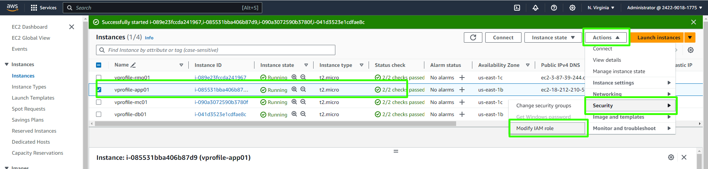Screen dimensions: 708x169
Task: Focus the Find Instance filter field
Action: [216, 50]
